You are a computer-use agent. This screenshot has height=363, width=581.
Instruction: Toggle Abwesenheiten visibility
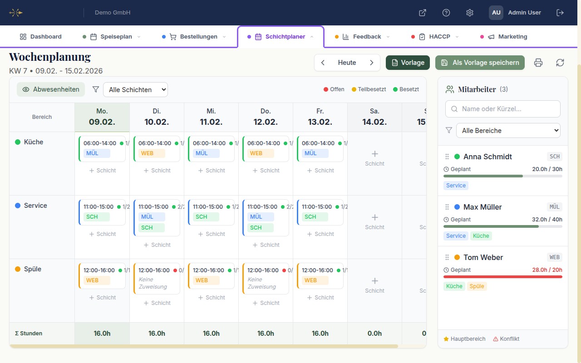51,89
